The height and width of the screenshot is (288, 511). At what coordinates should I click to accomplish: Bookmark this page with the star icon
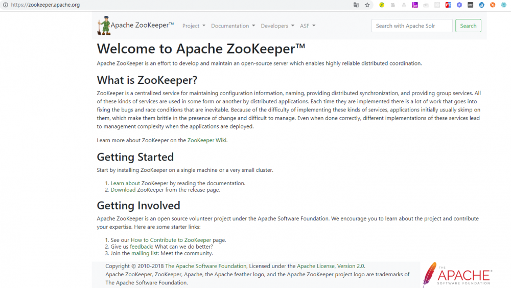(367, 5)
